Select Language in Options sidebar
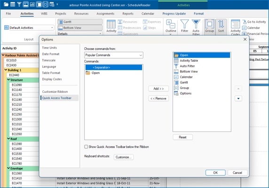This screenshot has height=188, width=269. (49, 67)
